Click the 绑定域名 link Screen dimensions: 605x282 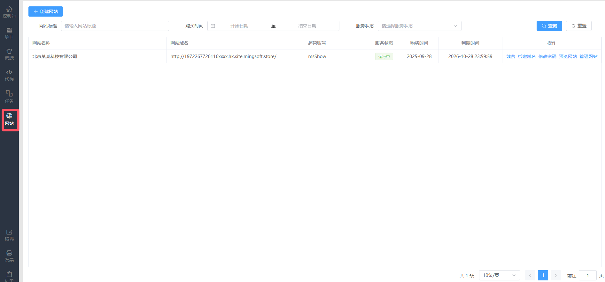(527, 56)
